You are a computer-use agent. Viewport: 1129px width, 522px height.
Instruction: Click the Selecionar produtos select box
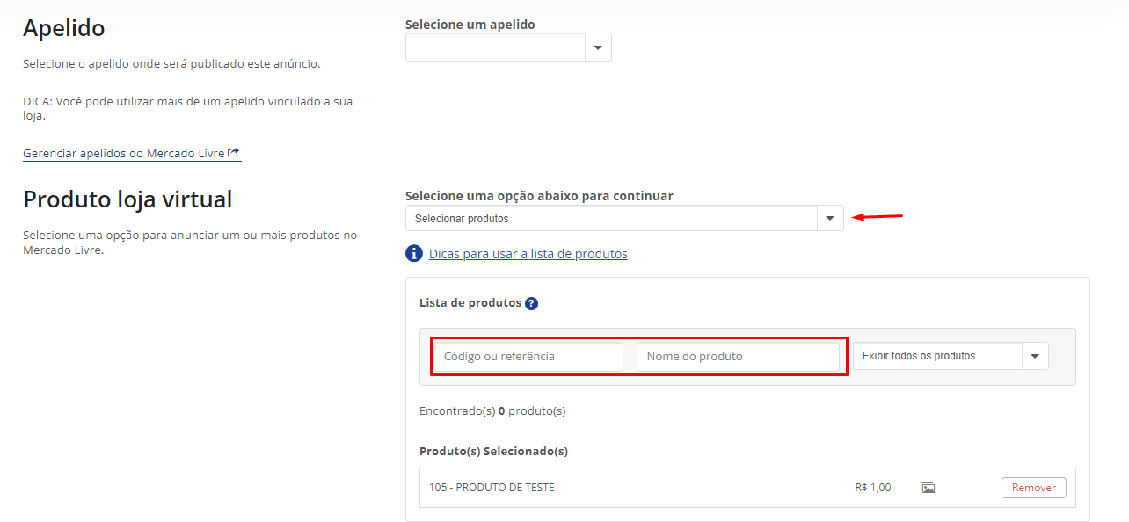pyautogui.click(x=624, y=219)
